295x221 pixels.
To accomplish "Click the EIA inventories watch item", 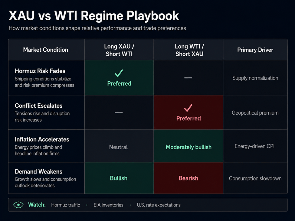I will click(x=109, y=205).
